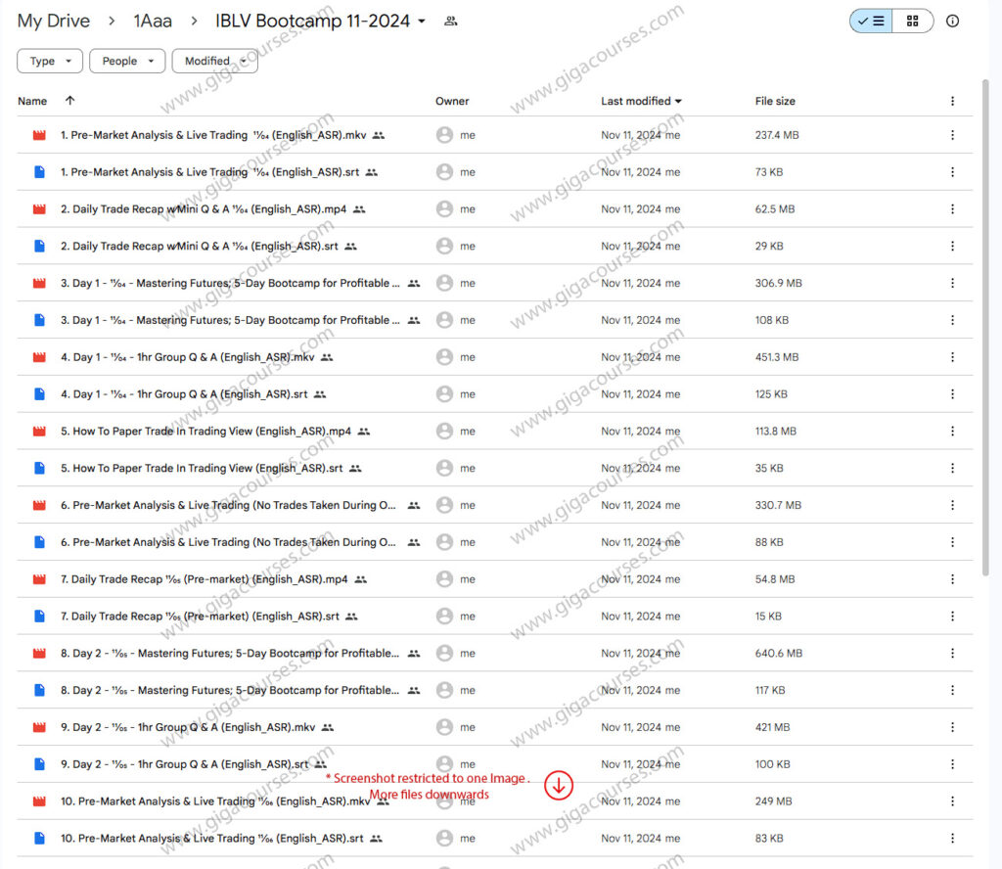Viewport: 1002px width, 869px height.
Task: Switch to list layout view
Action: pos(871,21)
